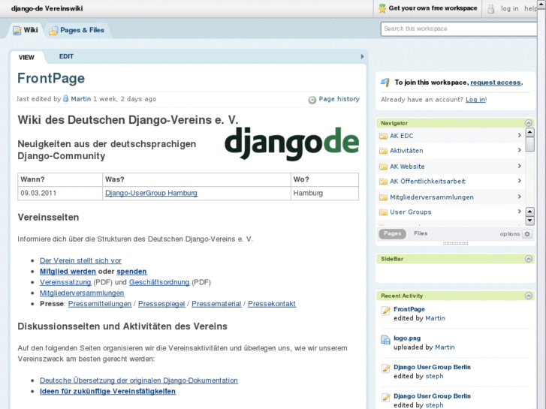546x409 pixels.
Task: Click the Navigator panel resize grip handle
Action: point(455,243)
